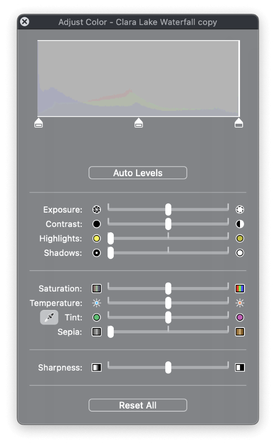This screenshot has width=276, height=445.
Task: Click the Exposure slider handle
Action: pos(168,210)
